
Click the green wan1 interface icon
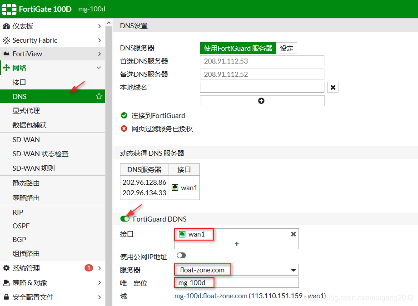click(x=182, y=234)
